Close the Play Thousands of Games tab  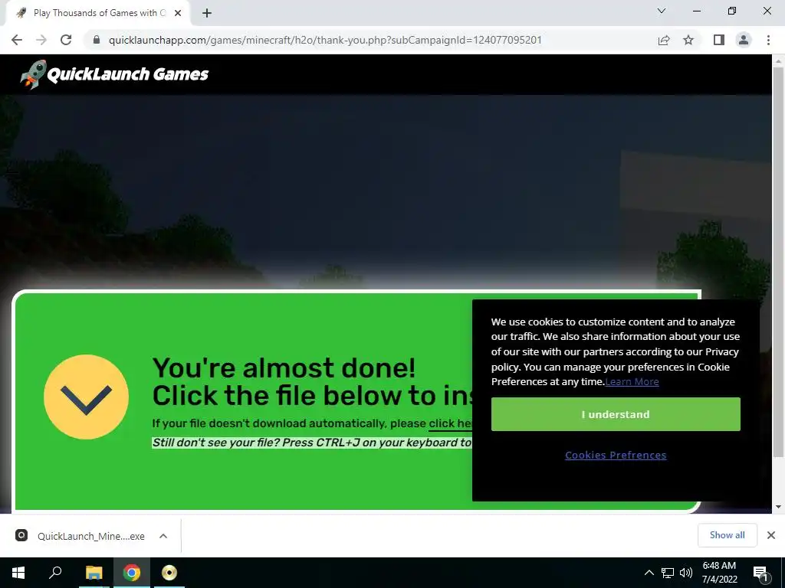point(178,13)
